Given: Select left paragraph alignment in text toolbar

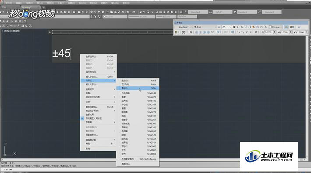Looking at the screenshot, I should pos(196,32).
